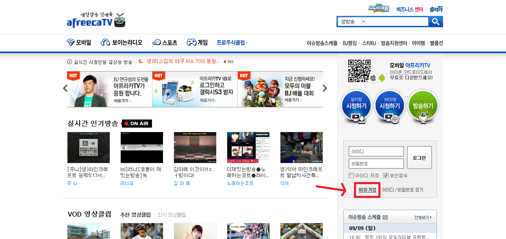Click the 회원가입 link

(367, 190)
